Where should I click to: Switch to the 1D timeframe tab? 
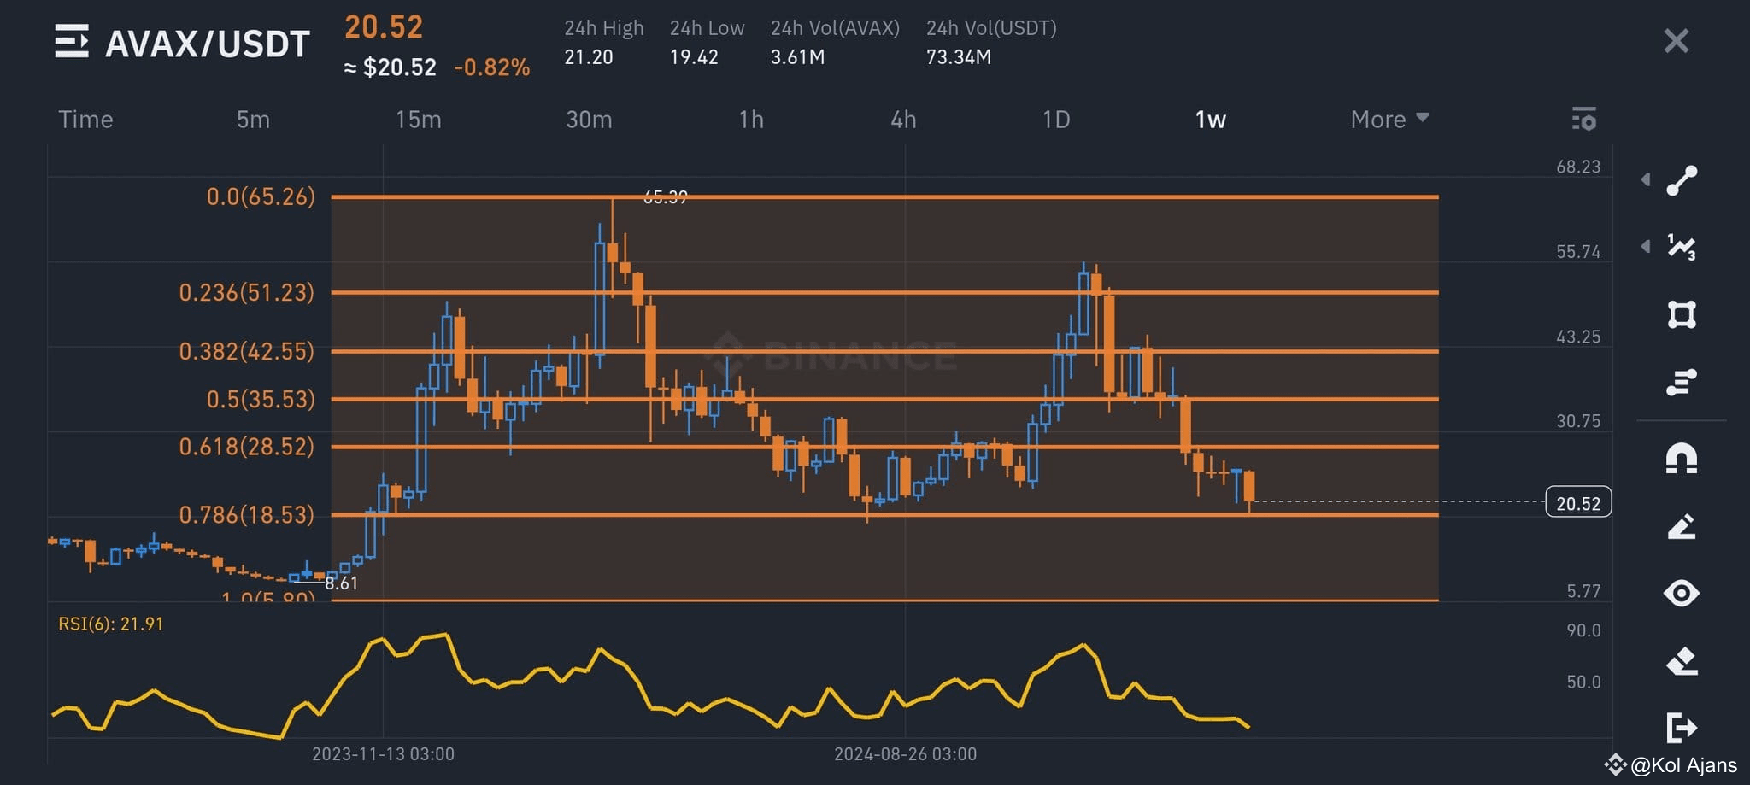(1056, 120)
